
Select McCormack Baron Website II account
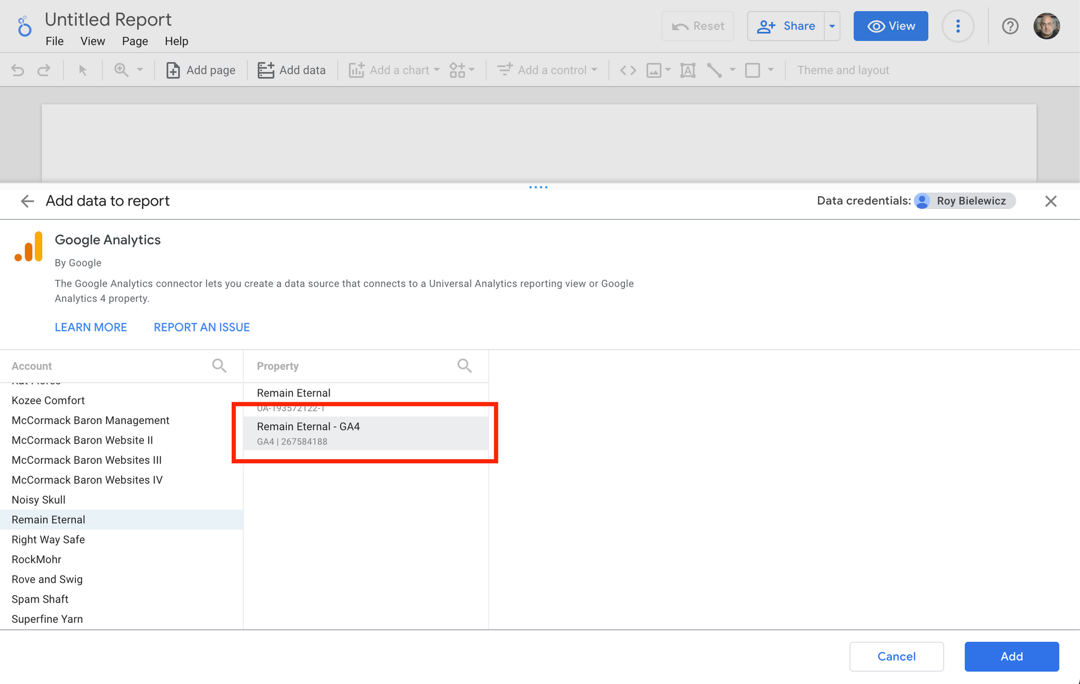coord(121,440)
